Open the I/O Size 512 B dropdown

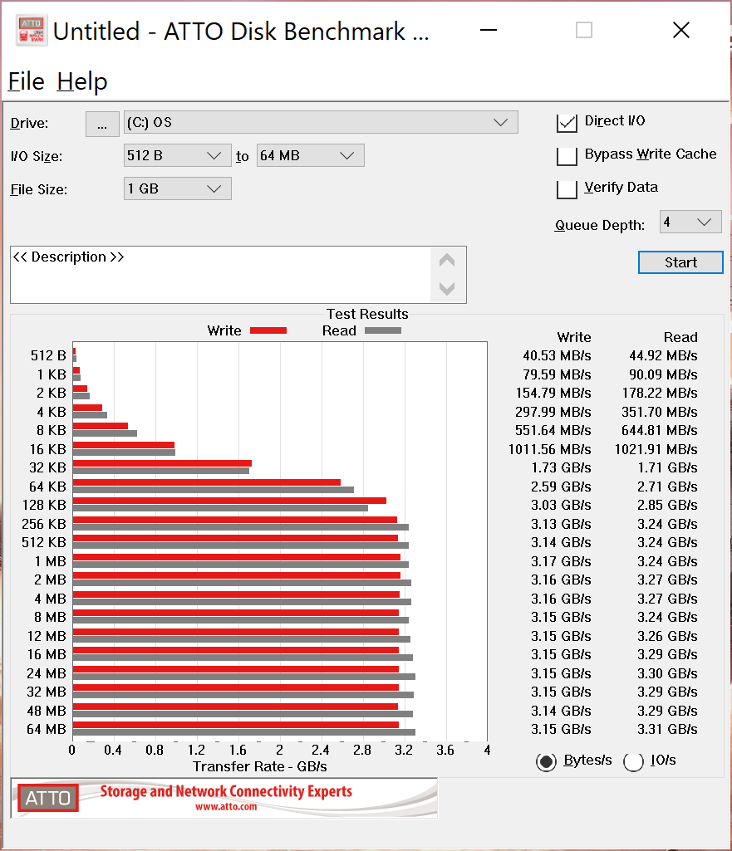pyautogui.click(x=178, y=156)
